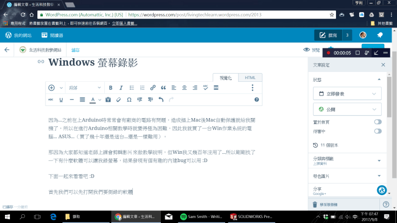397x223 pixels.
Task: Open the text color picker swatch
Action: click(92, 100)
